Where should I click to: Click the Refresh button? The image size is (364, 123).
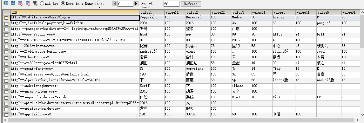191,4
